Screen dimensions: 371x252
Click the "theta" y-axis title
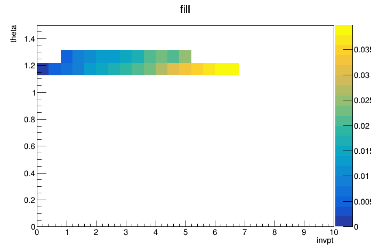(13, 34)
